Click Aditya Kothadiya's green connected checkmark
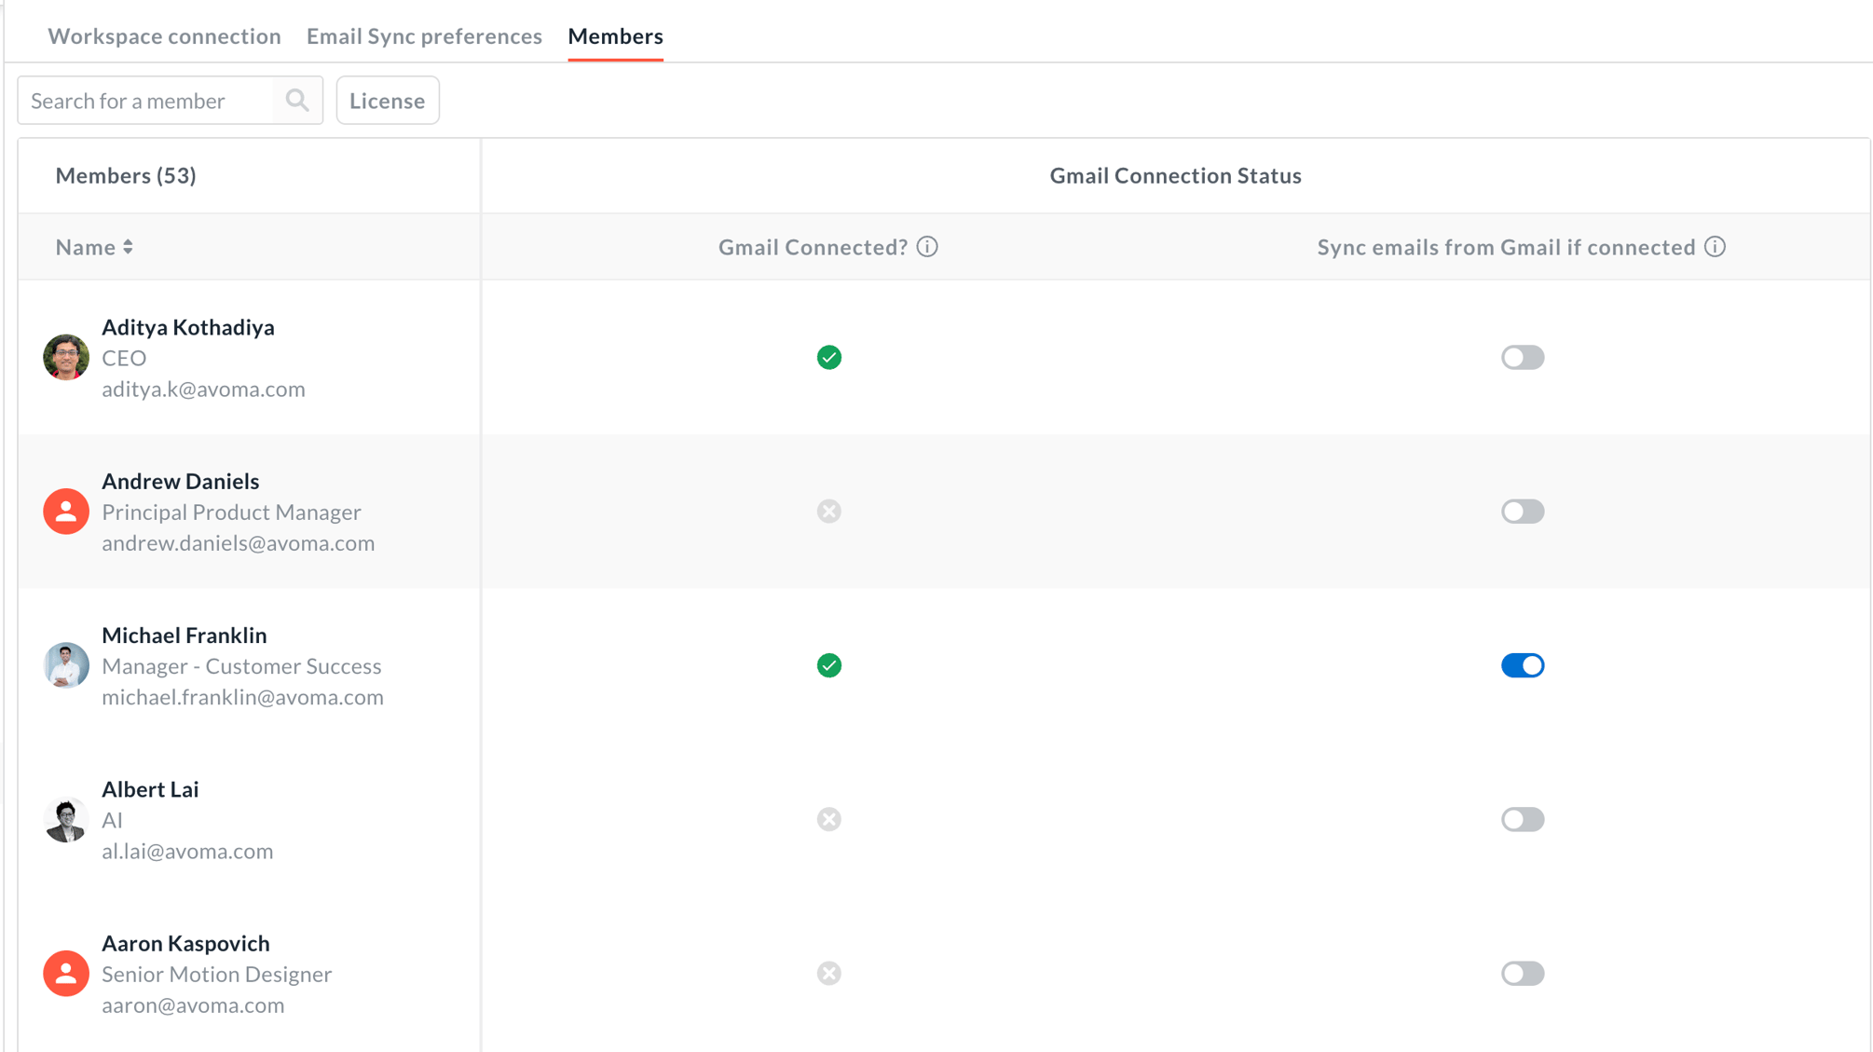 coord(828,357)
